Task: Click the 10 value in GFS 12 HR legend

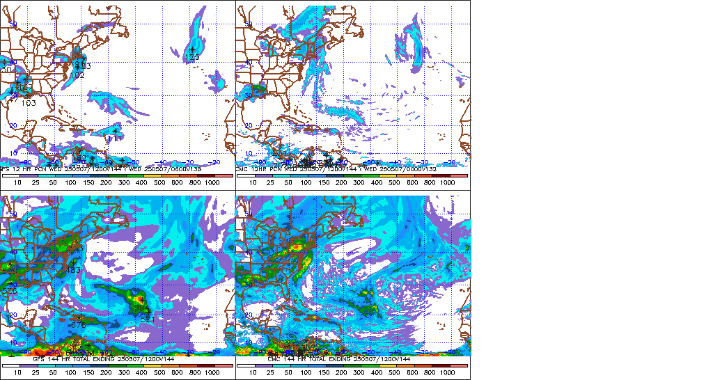Action: click(17, 182)
